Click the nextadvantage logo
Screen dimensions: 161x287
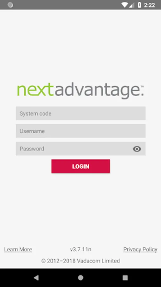click(x=80, y=91)
